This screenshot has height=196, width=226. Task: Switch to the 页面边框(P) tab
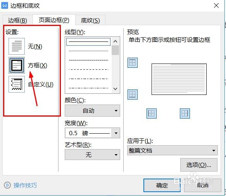(x=54, y=20)
